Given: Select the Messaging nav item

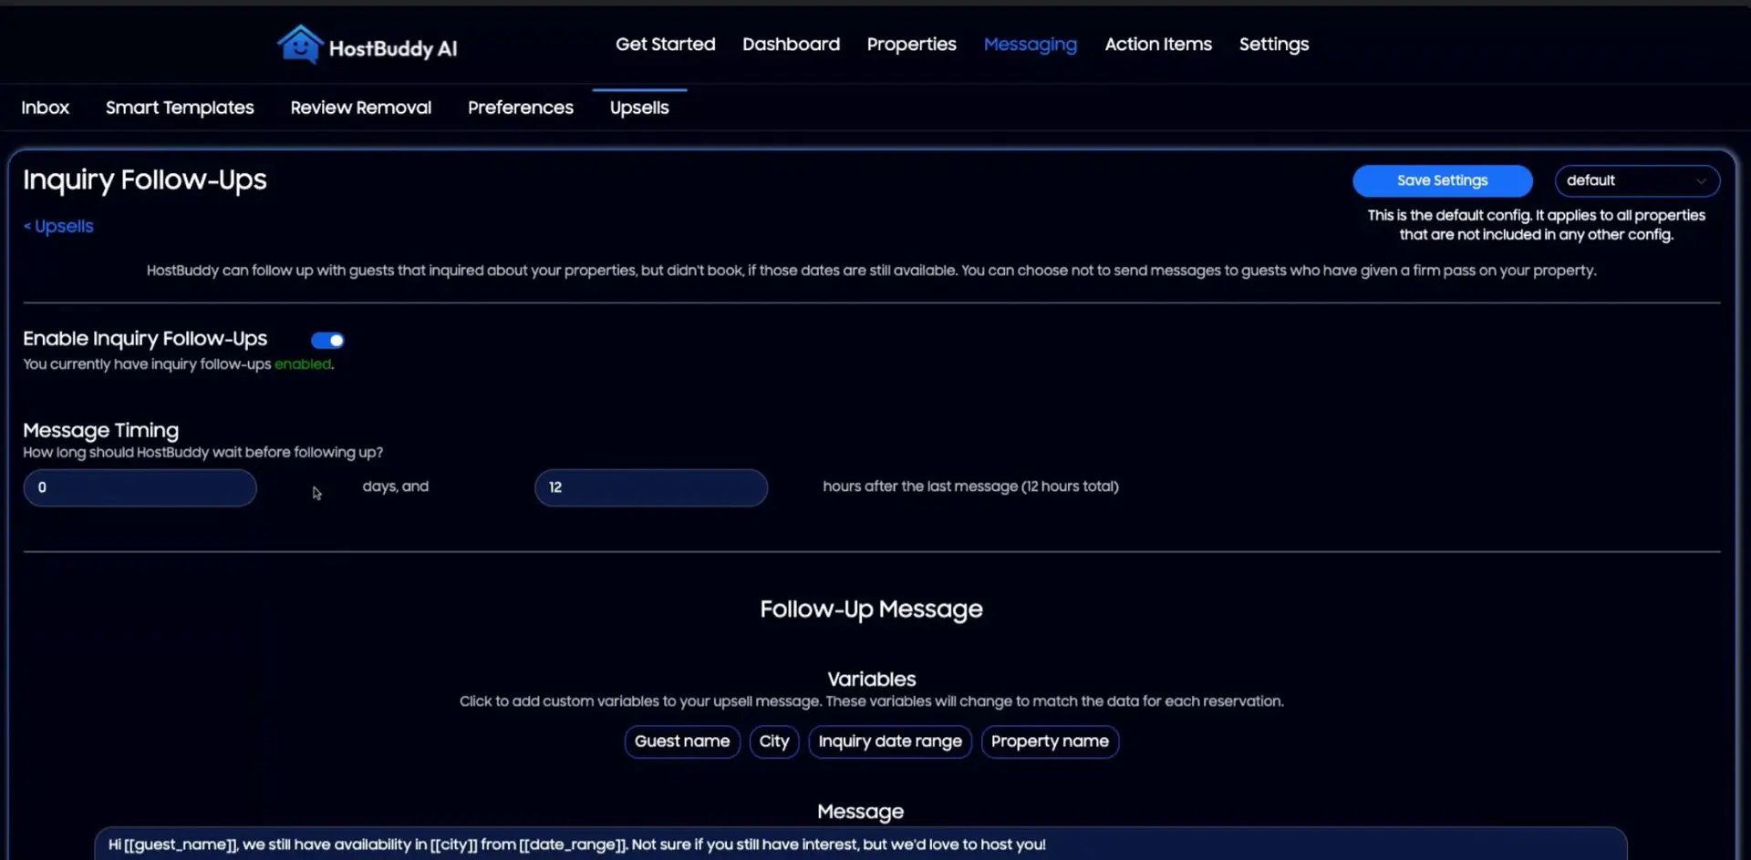Looking at the screenshot, I should (x=1030, y=45).
